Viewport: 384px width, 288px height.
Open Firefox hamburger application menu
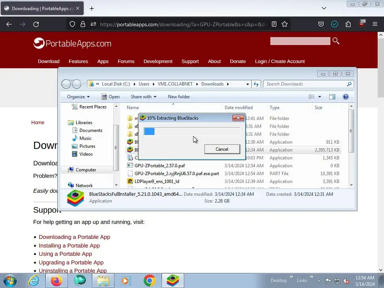pos(375,24)
